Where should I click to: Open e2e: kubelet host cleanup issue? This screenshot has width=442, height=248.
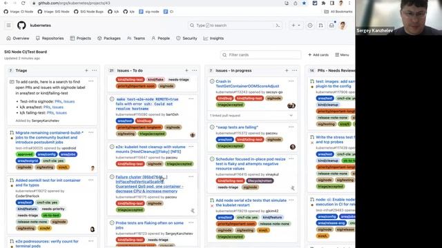click(151, 149)
